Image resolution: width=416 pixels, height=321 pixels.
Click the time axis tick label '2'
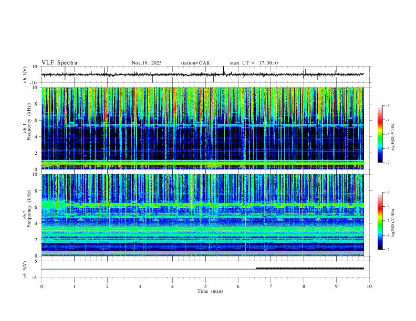107,286
